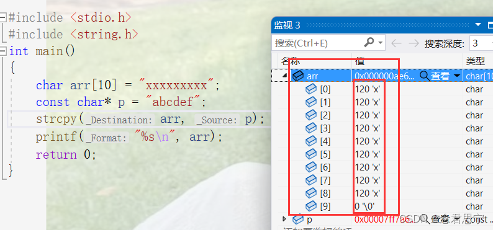Click the <stdio.h> include text
Image resolution: width=493 pixels, height=230 pixels.
click(x=101, y=17)
